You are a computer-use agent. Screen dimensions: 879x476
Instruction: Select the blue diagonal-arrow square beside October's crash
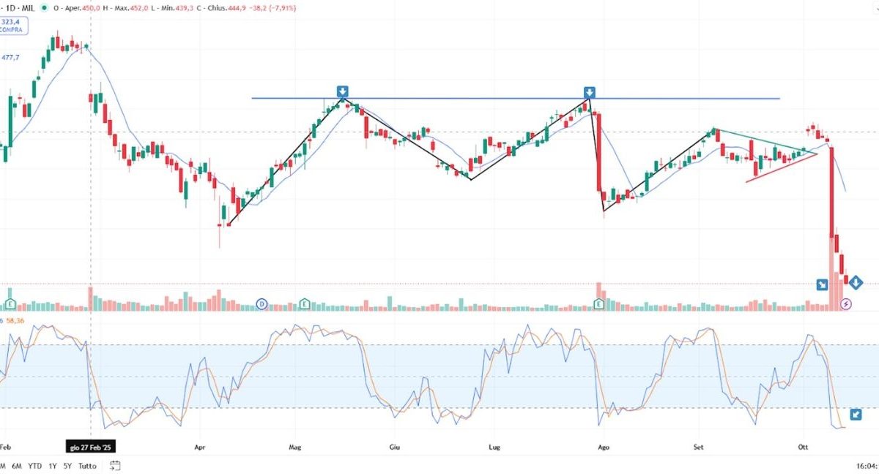(823, 284)
